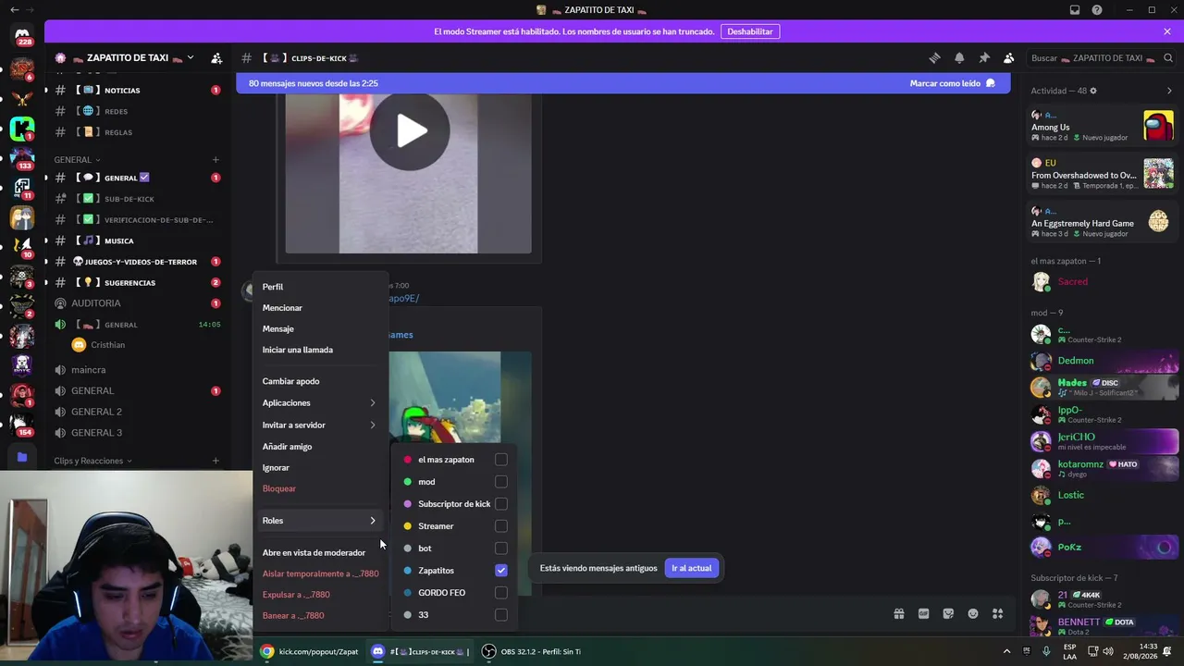Screen dimensions: 1184x666
Task: Select Mencionar in context menu
Action: pyautogui.click(x=319, y=308)
